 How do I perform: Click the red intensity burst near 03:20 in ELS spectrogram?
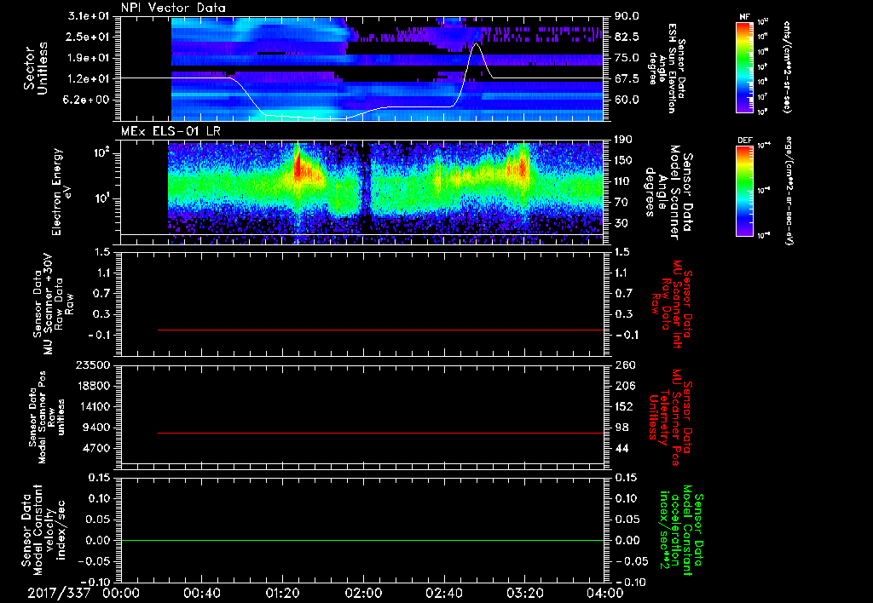tap(523, 164)
